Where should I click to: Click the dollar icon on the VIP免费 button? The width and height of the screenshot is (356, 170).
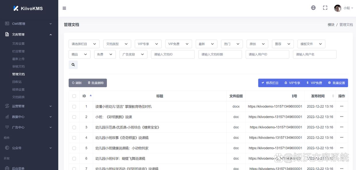point(308,83)
